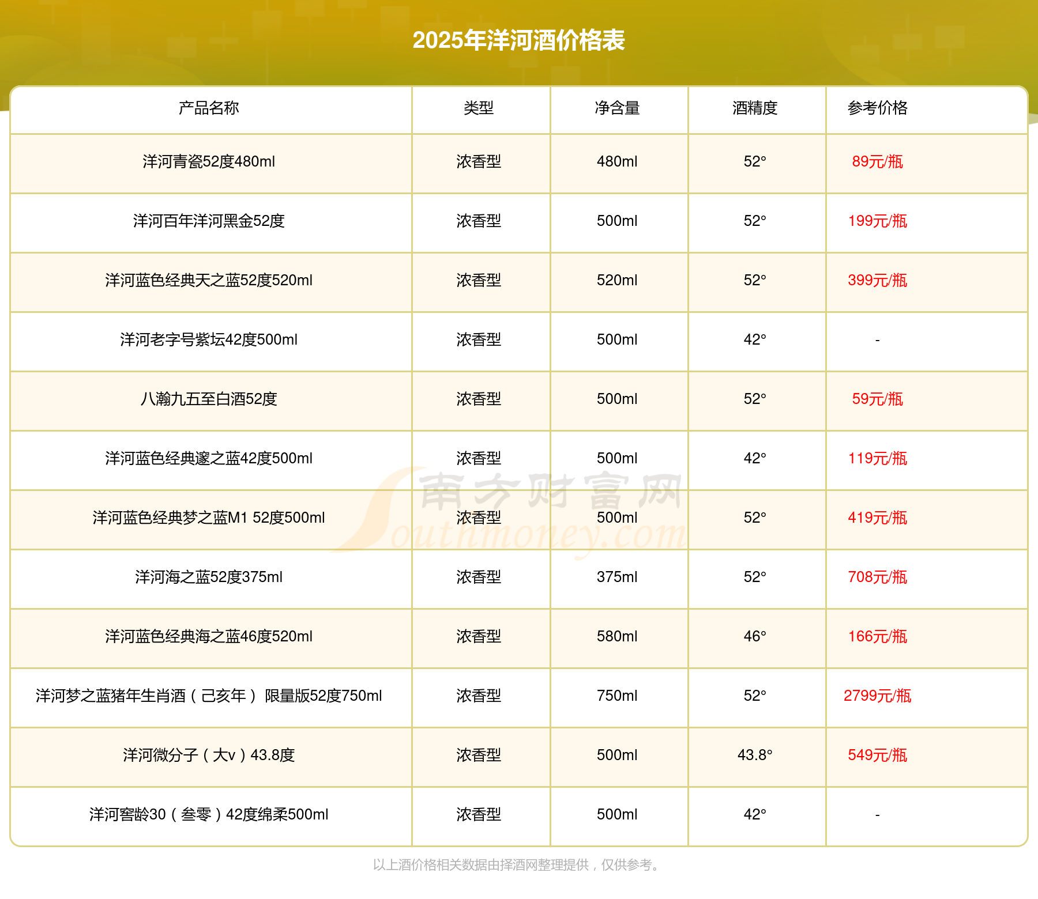Screen dimensions: 1038x899
Task: Click 52° in the 洋河海之蓝52度375ml row
Action: [755, 577]
